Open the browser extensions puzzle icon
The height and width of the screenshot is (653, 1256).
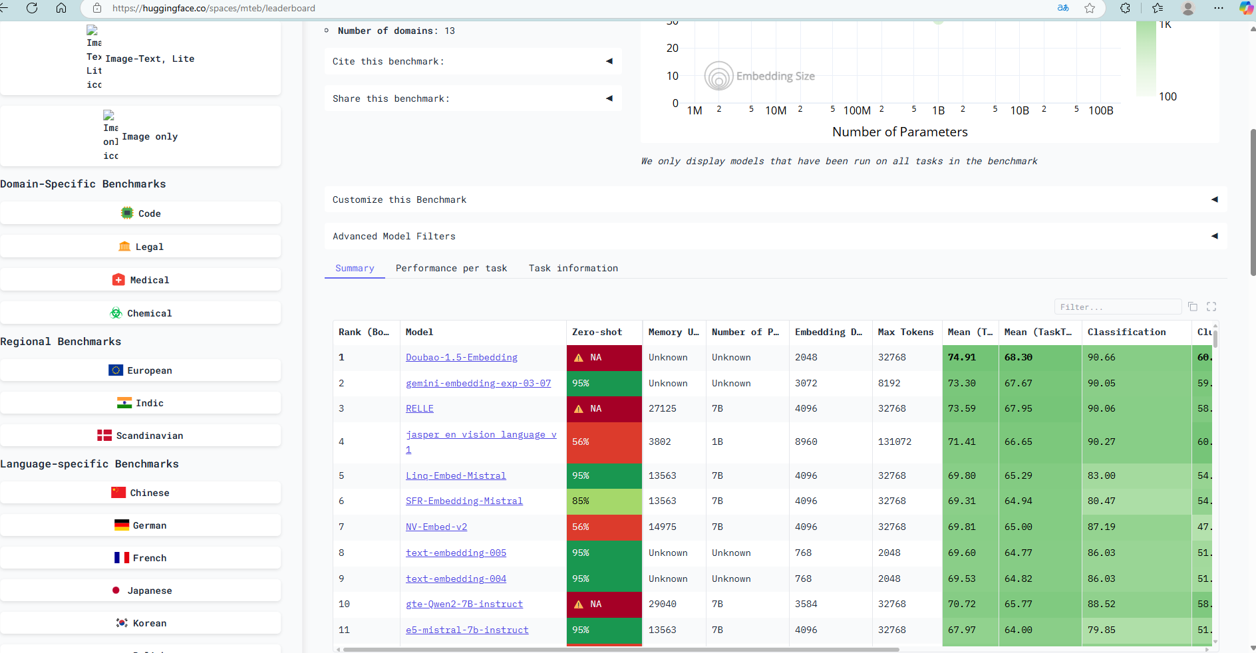1125,8
